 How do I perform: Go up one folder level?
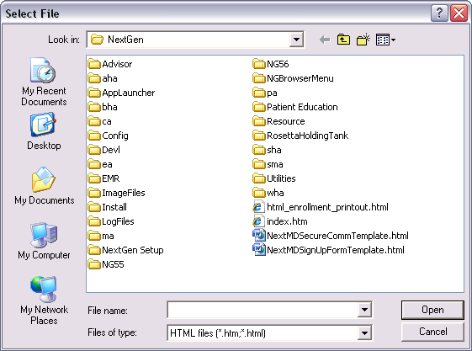tap(343, 40)
